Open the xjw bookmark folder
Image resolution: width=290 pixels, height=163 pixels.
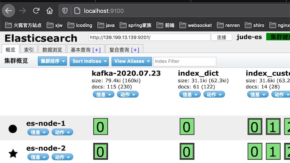[x=54, y=25]
